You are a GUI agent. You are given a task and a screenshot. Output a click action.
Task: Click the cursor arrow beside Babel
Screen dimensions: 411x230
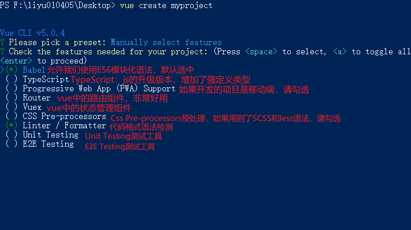[x=2, y=70]
